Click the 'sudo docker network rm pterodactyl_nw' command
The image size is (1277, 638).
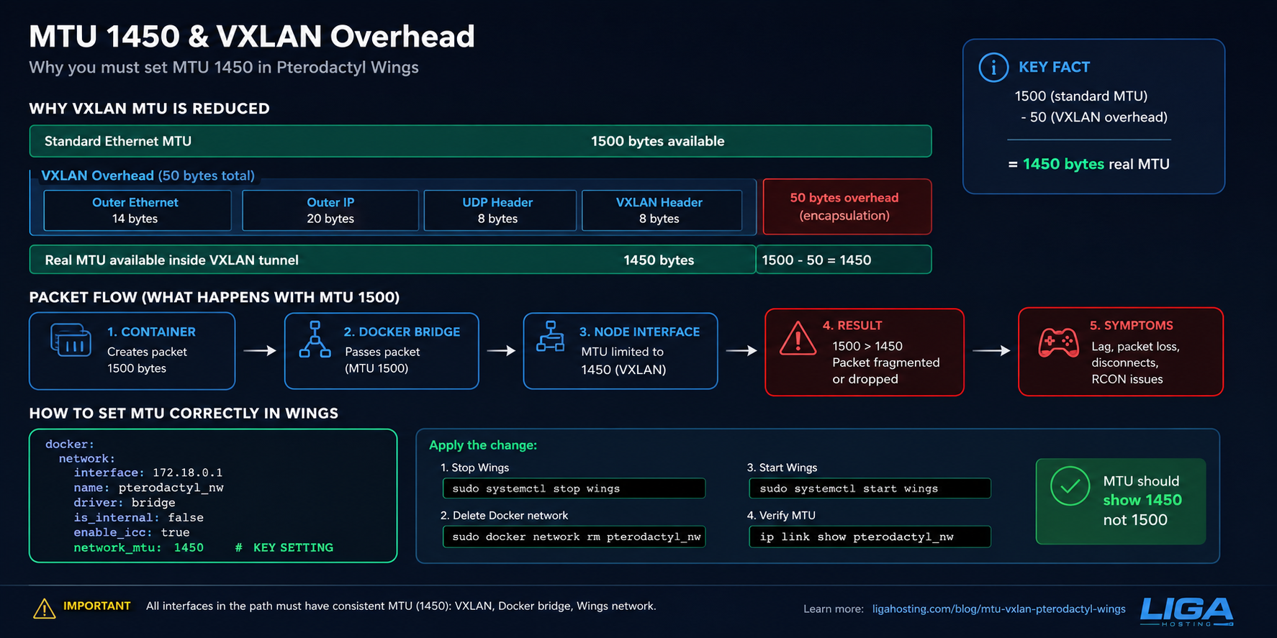coord(574,537)
